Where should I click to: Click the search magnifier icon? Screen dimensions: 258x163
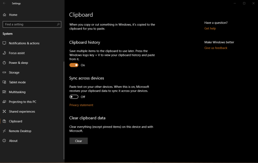pos(58,24)
